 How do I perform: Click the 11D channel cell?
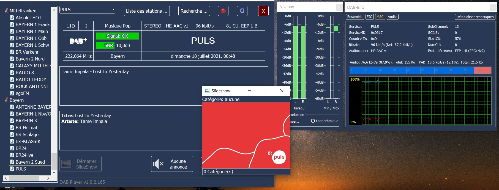click(x=71, y=26)
